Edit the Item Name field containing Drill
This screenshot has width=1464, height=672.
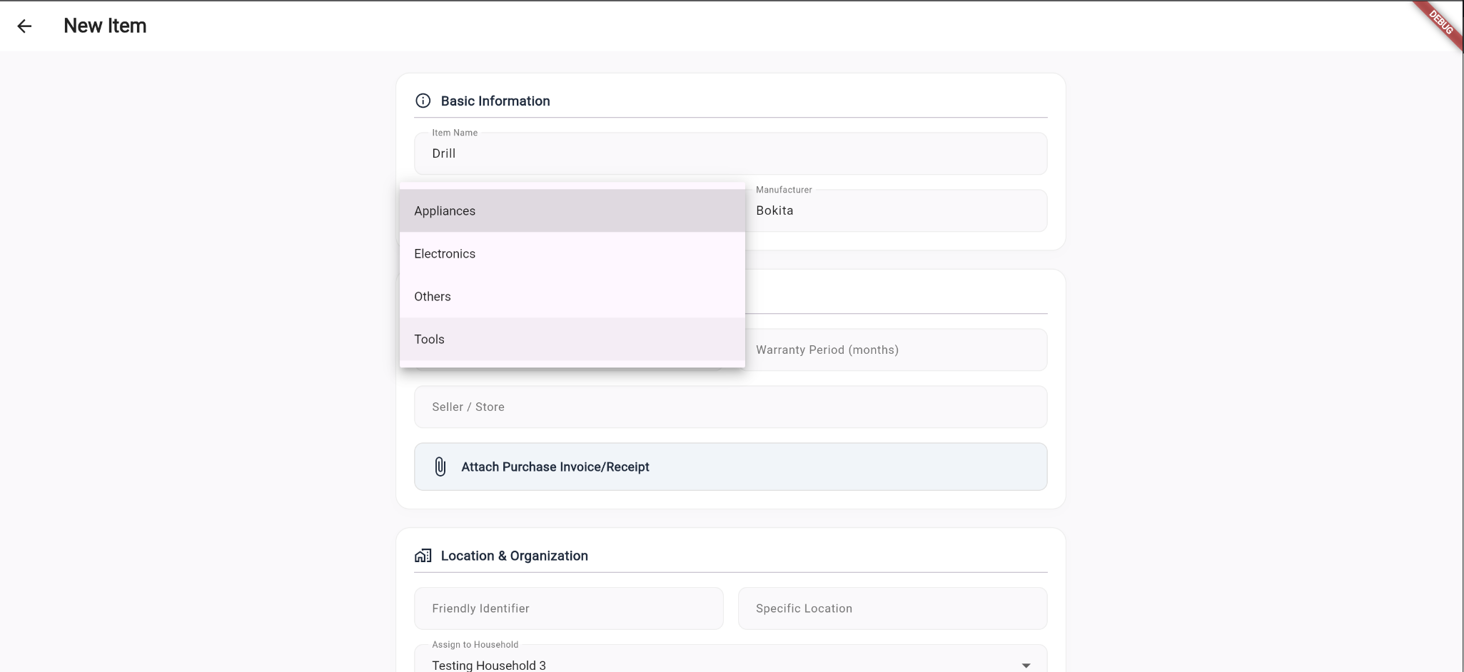731,153
